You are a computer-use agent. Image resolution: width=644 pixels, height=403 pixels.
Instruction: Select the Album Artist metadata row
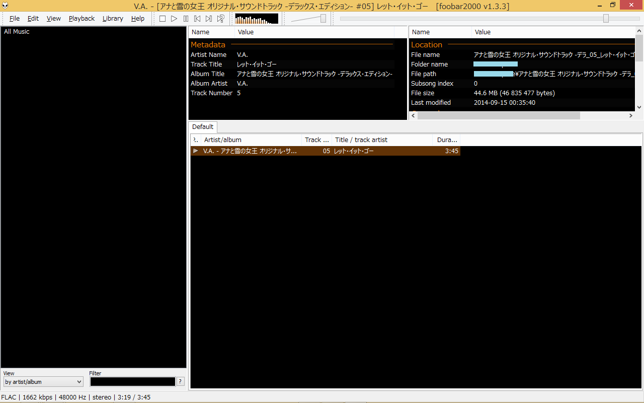click(292, 84)
